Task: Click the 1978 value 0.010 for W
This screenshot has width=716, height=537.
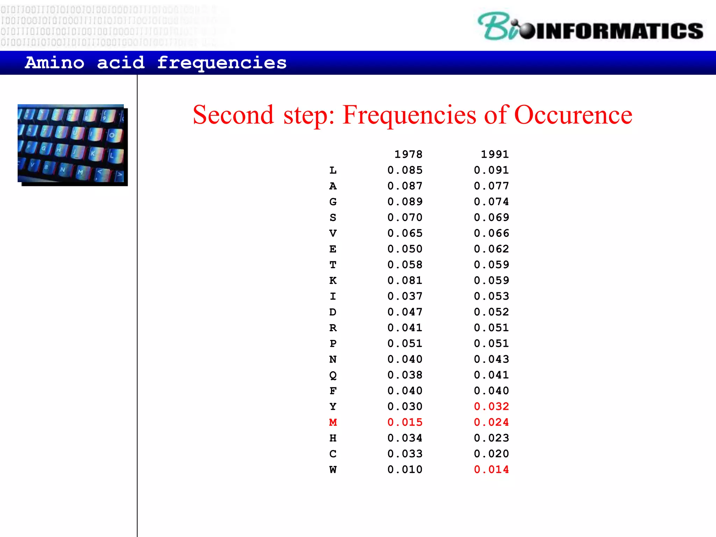Action: pyautogui.click(x=405, y=469)
